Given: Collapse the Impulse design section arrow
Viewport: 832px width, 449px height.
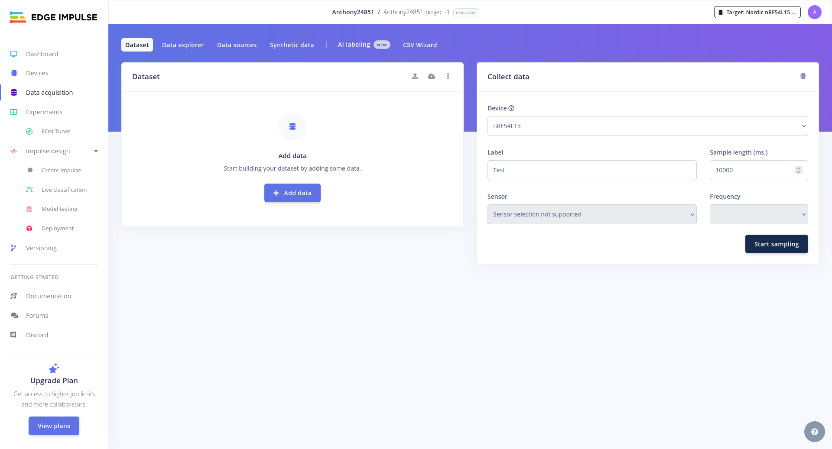Looking at the screenshot, I should pos(96,151).
